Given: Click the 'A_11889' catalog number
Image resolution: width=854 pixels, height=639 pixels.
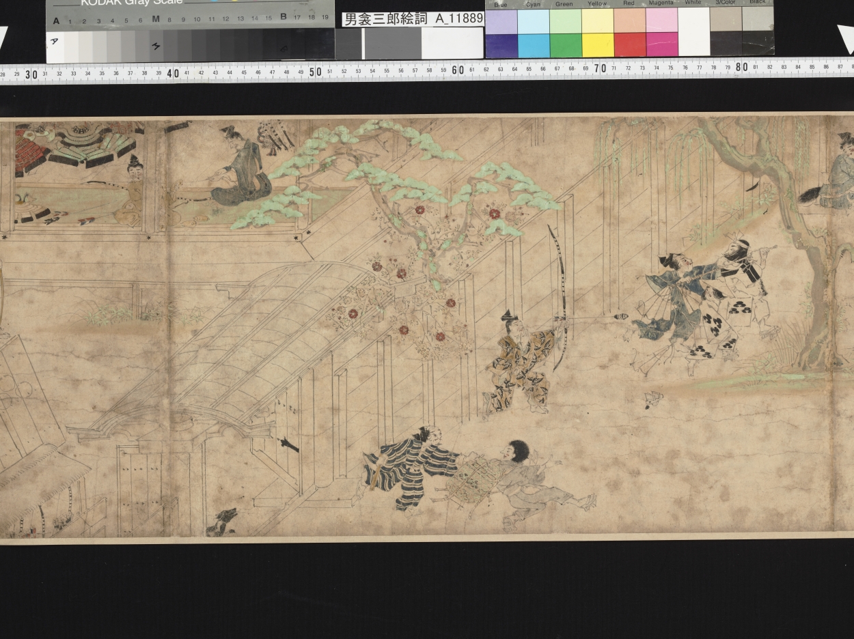Looking at the screenshot, I should 459,19.
